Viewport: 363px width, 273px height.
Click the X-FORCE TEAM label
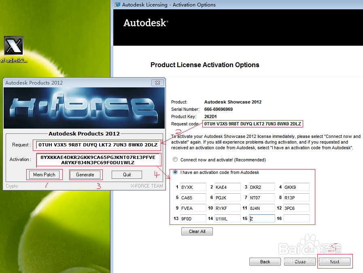pyautogui.click(x=147, y=186)
